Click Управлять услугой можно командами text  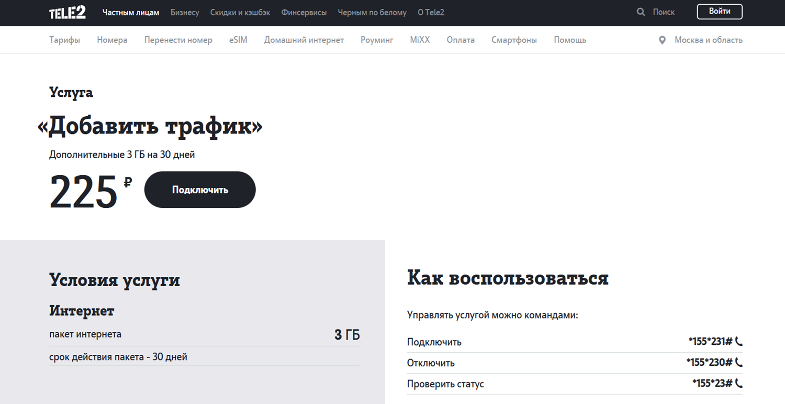[492, 316]
